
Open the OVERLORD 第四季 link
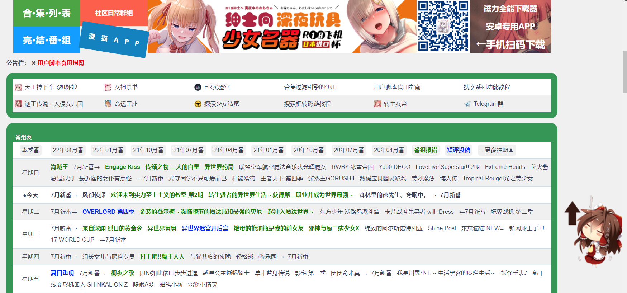coord(108,212)
